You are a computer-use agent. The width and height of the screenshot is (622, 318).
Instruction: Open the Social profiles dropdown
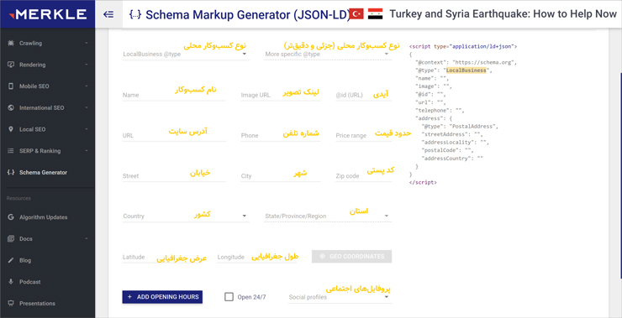pyautogui.click(x=340, y=297)
